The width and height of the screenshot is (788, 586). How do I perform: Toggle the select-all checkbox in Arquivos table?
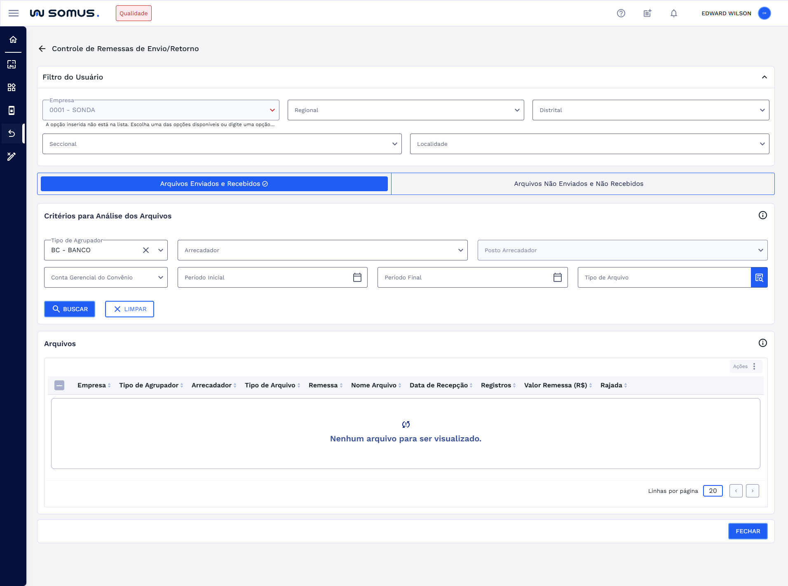click(x=59, y=385)
